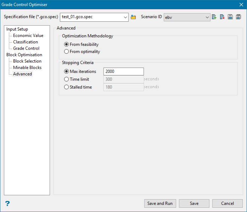This screenshot has width=247, height=212.
Task: Open the Grade Control tree item
Action: (26, 48)
